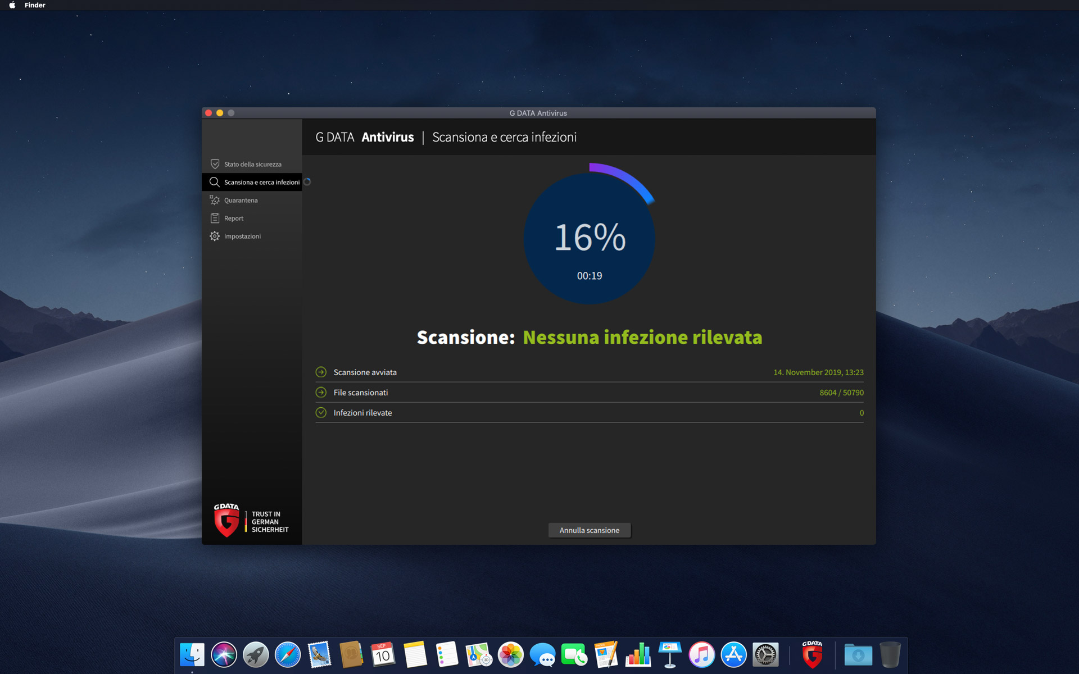
Task: Open Safari from the Dock
Action: [x=288, y=655]
